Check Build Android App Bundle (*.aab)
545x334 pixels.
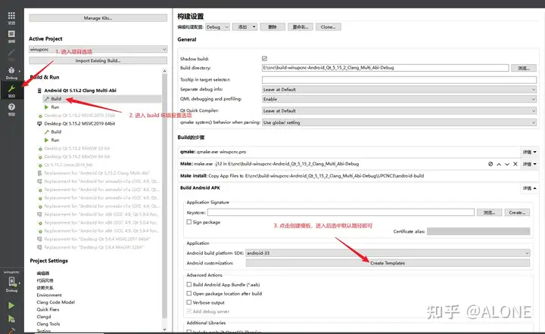[x=189, y=284]
